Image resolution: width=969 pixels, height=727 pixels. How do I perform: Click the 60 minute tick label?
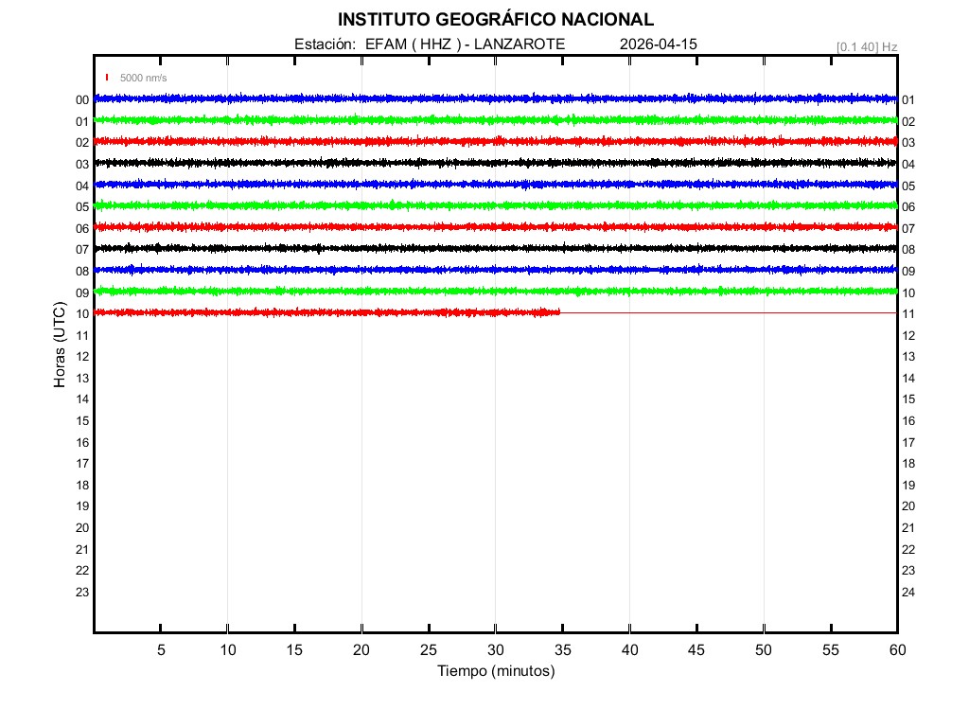[896, 649]
